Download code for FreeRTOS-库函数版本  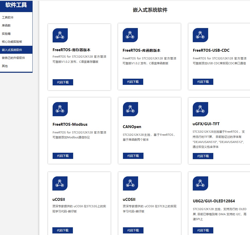pyautogui.click(x=133, y=82)
